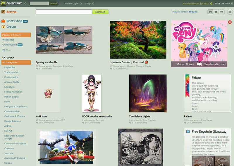Choose Film & Animation category

coord(13,92)
